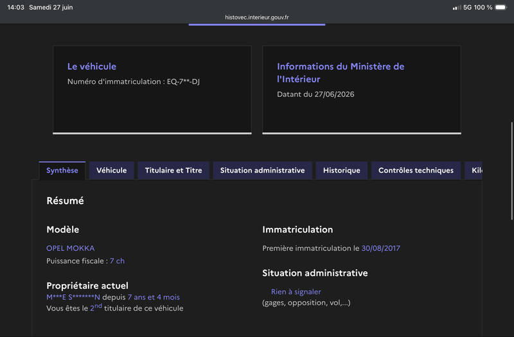Screen dimensions: 514x337
Task: Open the partially visible Kilométrage tab
Action: point(474,170)
